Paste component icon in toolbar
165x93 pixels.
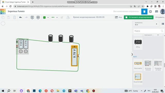coord(9,17)
